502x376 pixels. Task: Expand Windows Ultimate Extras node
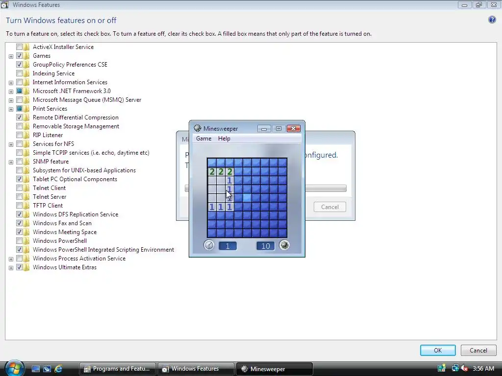[11, 268]
